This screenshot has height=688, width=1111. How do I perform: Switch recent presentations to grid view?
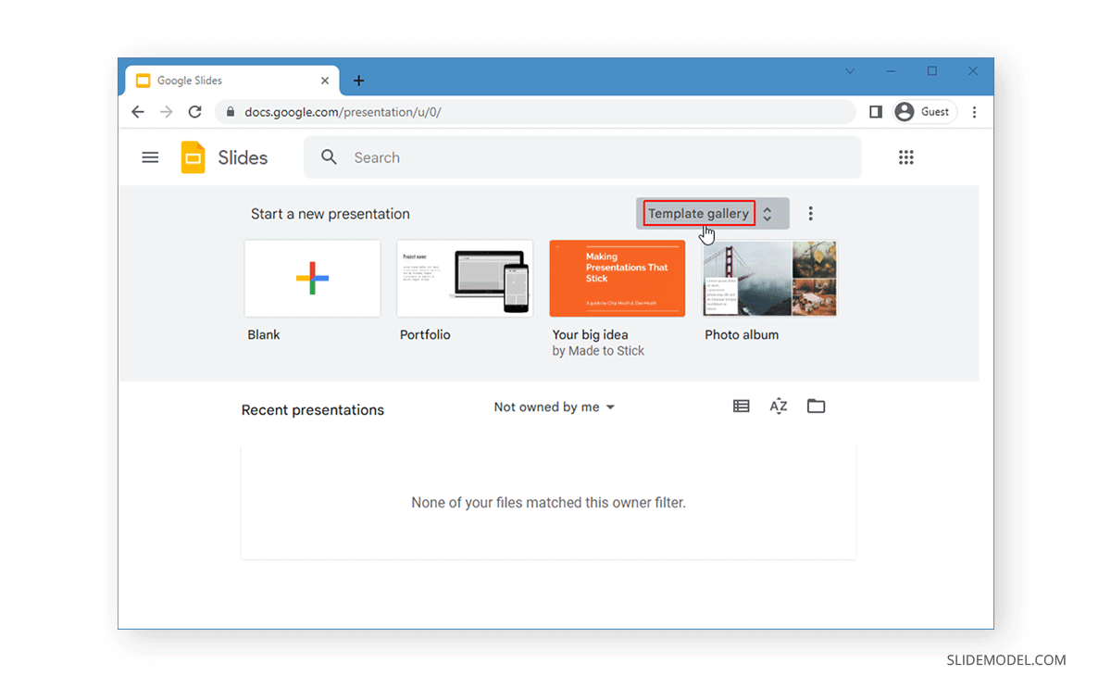[x=741, y=406]
